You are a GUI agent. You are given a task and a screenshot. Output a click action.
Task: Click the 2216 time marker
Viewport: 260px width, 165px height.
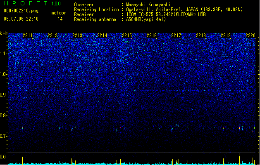[152, 35]
